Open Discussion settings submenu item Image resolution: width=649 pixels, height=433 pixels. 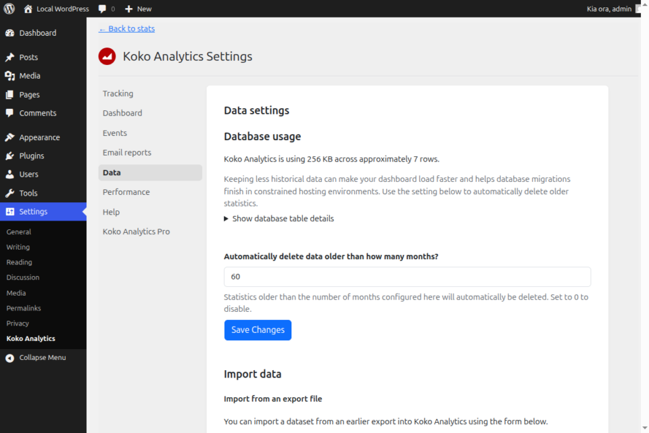coord(23,277)
